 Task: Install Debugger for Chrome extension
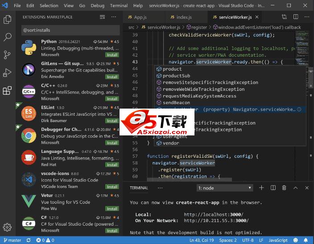pyautogui.click(x=112, y=143)
